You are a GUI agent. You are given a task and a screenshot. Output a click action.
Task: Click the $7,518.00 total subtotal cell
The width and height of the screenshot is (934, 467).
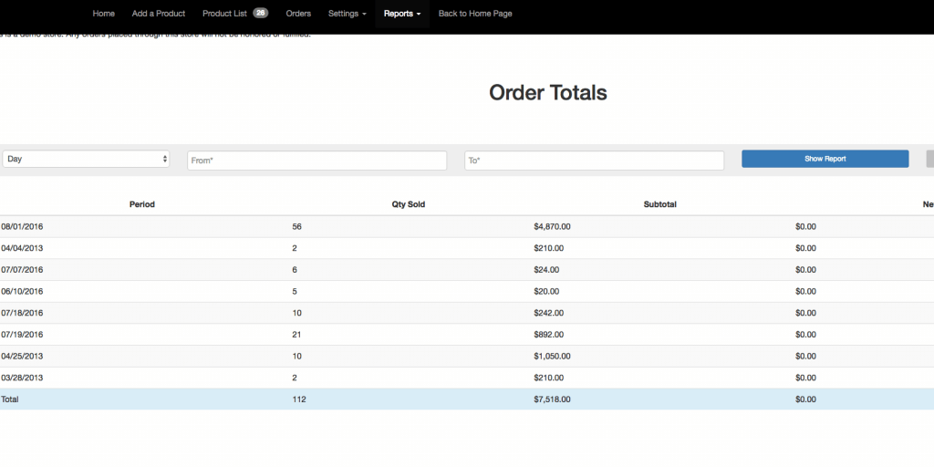(x=553, y=400)
